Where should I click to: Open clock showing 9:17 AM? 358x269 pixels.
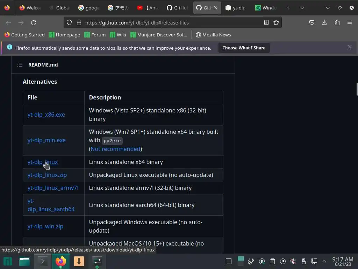click(343, 261)
